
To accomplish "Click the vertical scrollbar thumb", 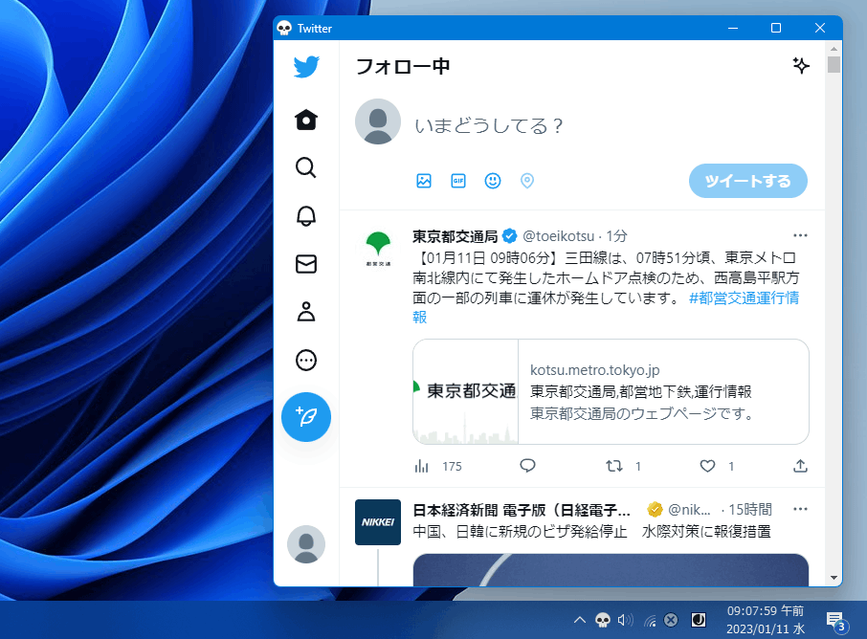I will pos(834,65).
